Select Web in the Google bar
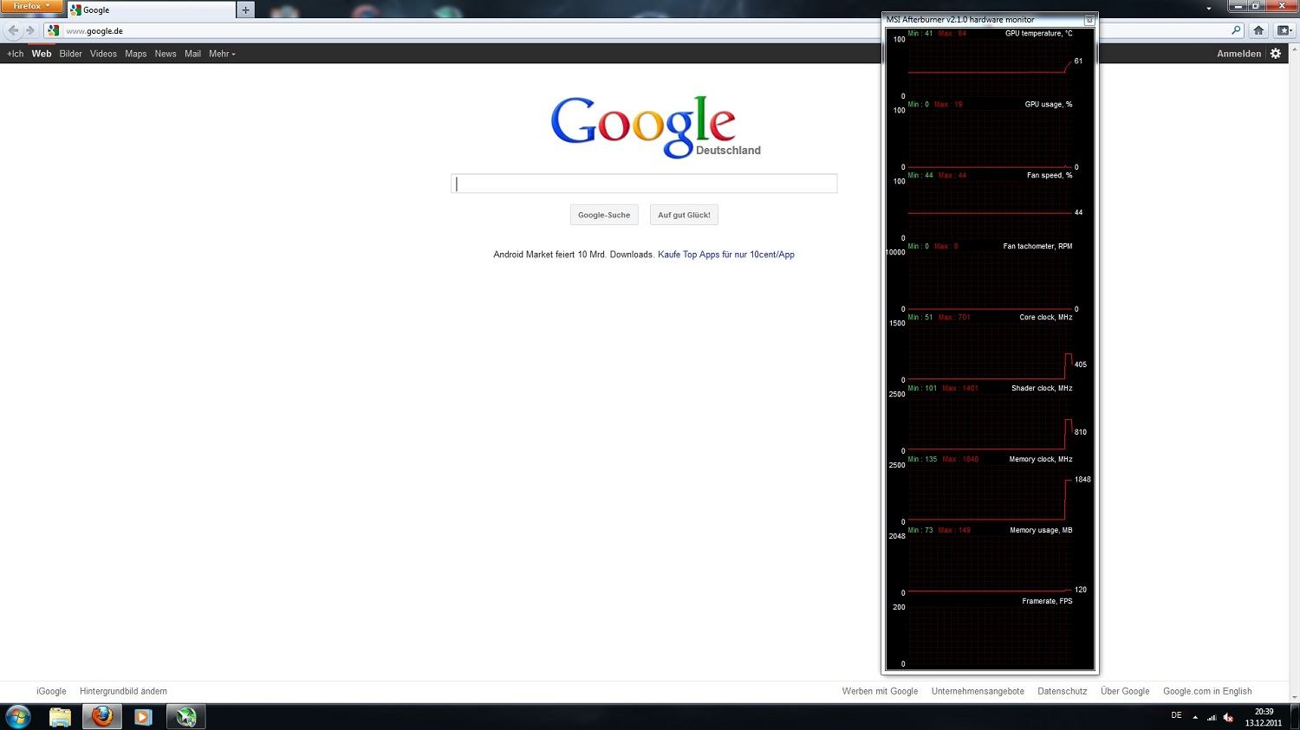1300x730 pixels. coord(42,54)
